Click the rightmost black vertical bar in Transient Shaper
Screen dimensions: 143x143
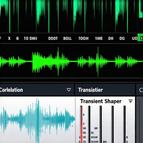[125, 124]
